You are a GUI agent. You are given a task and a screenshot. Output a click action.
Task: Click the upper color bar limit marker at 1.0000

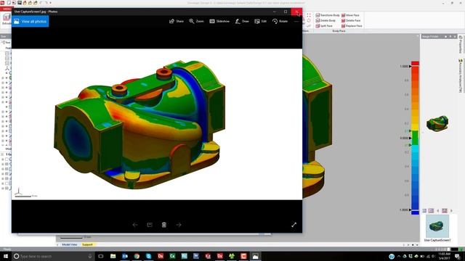pyautogui.click(x=411, y=66)
